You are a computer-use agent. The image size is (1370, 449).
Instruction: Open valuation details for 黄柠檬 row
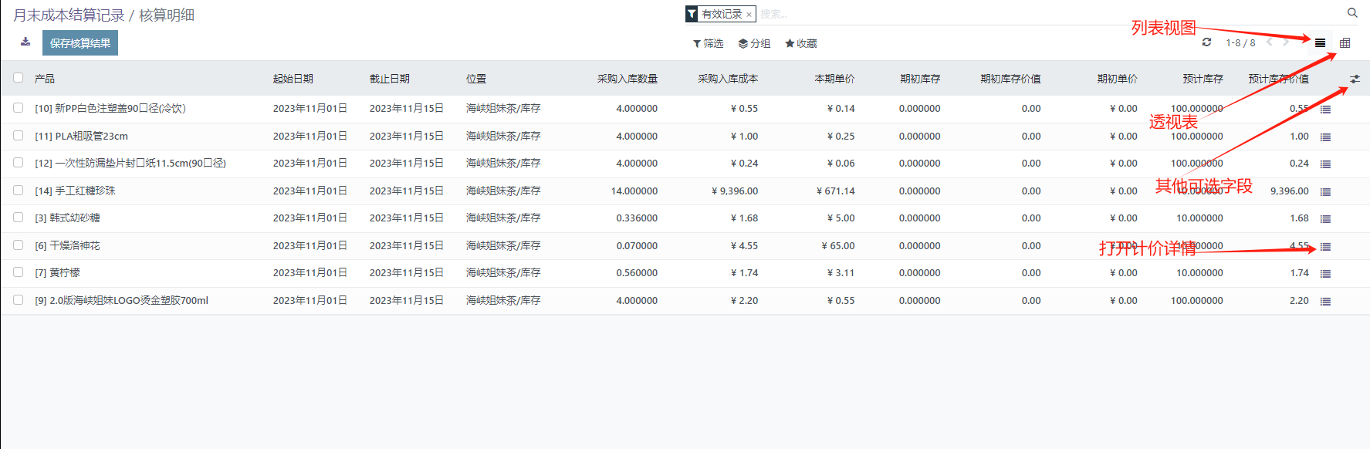1325,274
